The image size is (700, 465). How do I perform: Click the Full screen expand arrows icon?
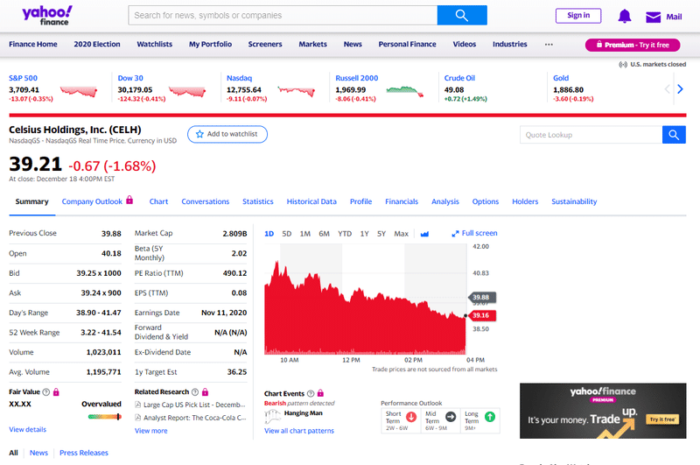click(x=455, y=233)
